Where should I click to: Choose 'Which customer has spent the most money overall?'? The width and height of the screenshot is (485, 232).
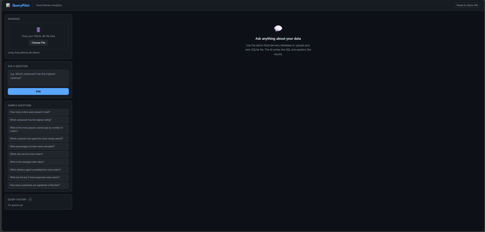click(38, 139)
